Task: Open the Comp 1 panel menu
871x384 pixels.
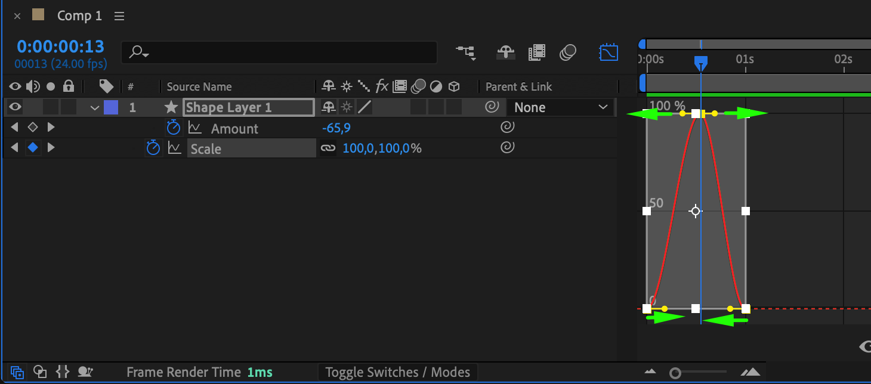Action: click(x=119, y=16)
